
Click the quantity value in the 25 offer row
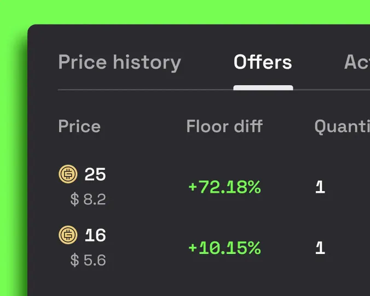(320, 187)
